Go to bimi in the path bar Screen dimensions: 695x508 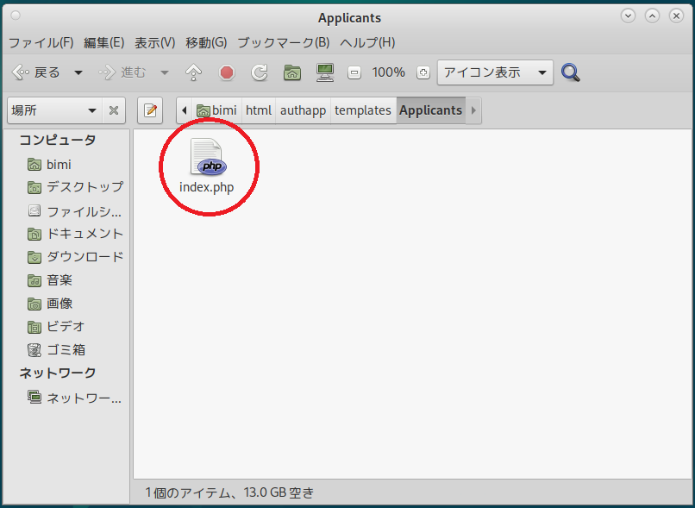216,110
